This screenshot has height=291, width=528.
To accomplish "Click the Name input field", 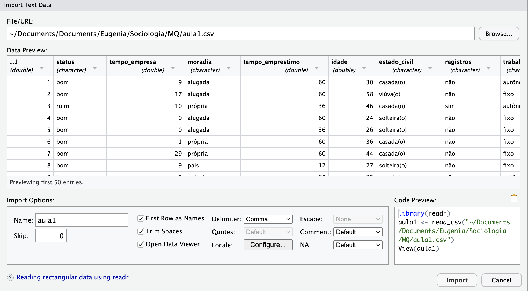I will (82, 220).
